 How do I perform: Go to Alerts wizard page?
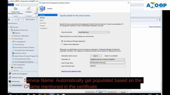point(41,20)
